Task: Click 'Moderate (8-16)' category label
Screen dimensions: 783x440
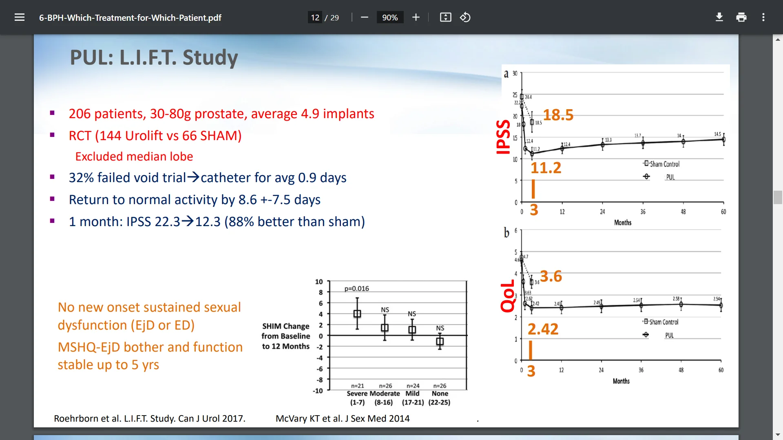Action: tap(384, 398)
